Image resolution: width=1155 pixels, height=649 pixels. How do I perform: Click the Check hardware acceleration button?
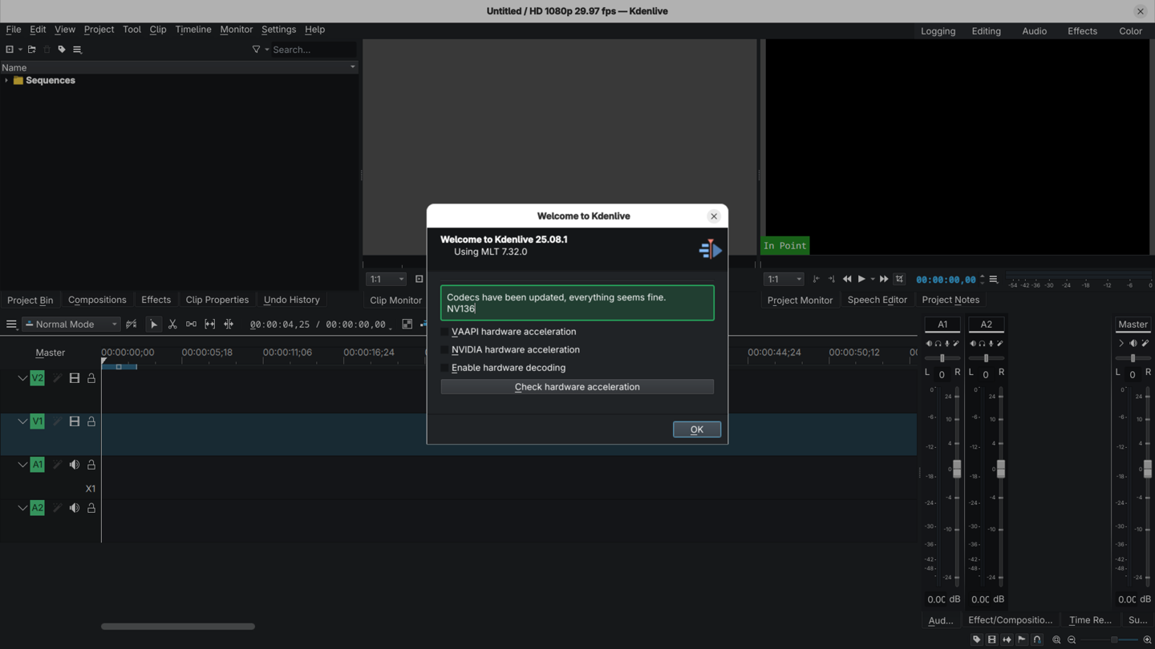(577, 387)
